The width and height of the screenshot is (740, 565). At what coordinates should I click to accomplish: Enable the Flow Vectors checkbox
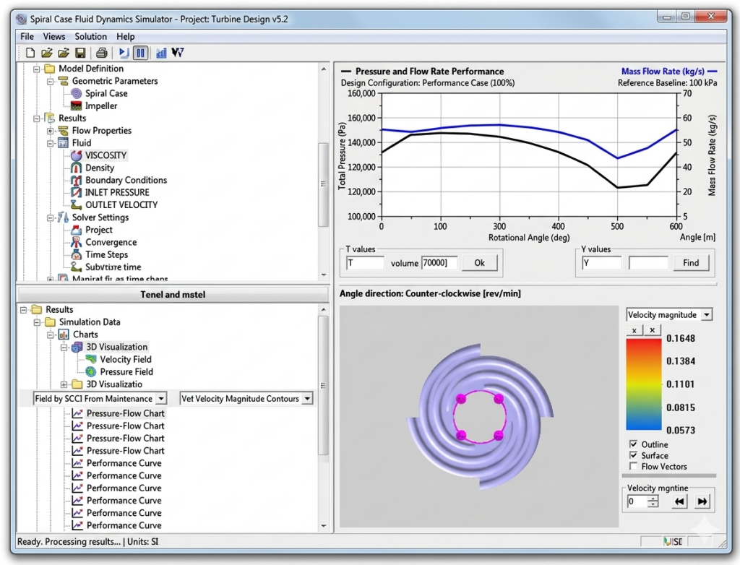click(633, 466)
